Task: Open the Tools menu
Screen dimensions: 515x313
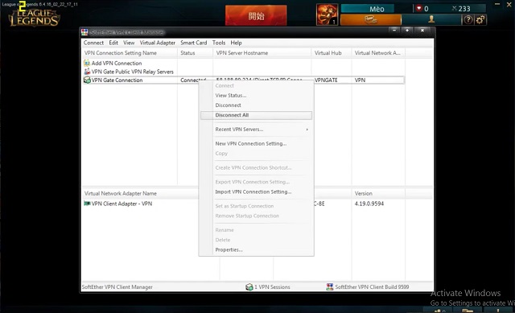Action: [x=219, y=43]
